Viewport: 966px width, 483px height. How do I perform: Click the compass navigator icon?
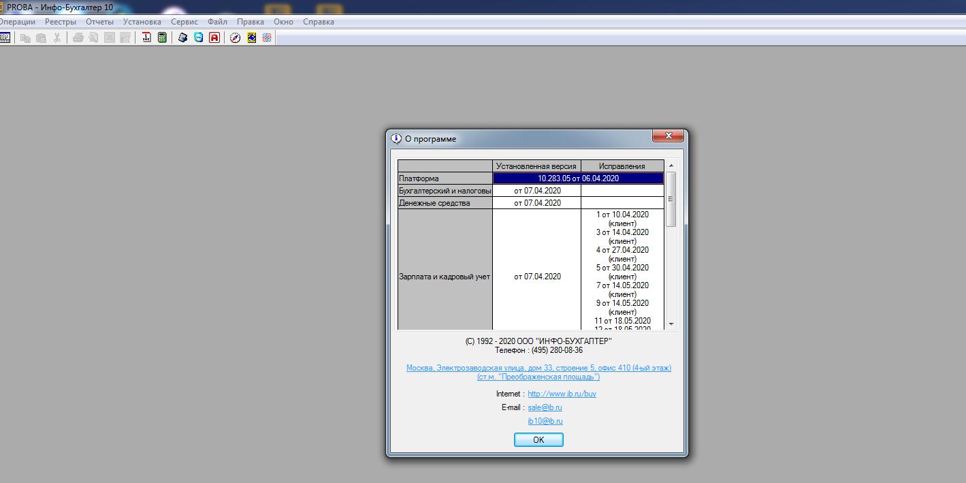point(235,38)
